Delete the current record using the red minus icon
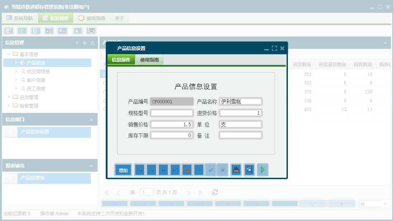The image size is (394, 221). tap(187, 170)
